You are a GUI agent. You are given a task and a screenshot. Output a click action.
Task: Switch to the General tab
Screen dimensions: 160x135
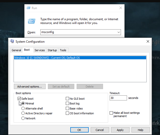coord(16,50)
